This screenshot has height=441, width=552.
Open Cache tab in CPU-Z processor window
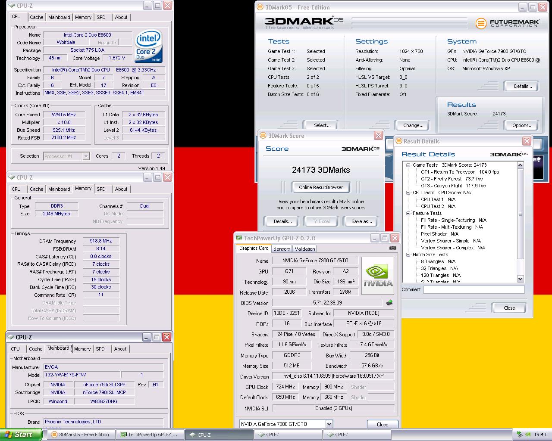pyautogui.click(x=36, y=17)
